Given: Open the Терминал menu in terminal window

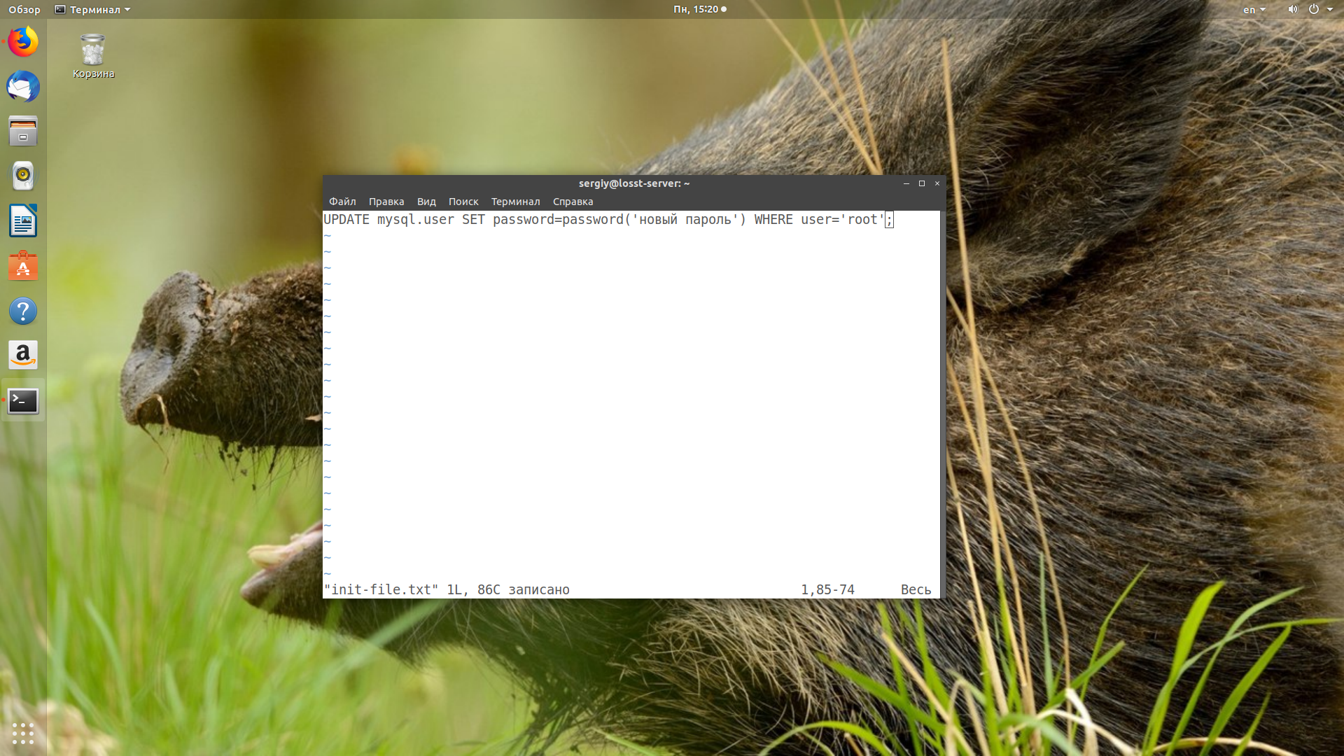Looking at the screenshot, I should pos(515,202).
